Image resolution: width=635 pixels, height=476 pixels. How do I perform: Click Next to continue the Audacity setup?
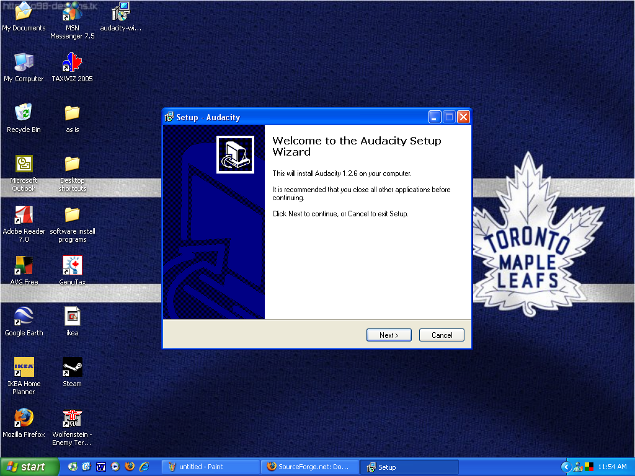(389, 335)
